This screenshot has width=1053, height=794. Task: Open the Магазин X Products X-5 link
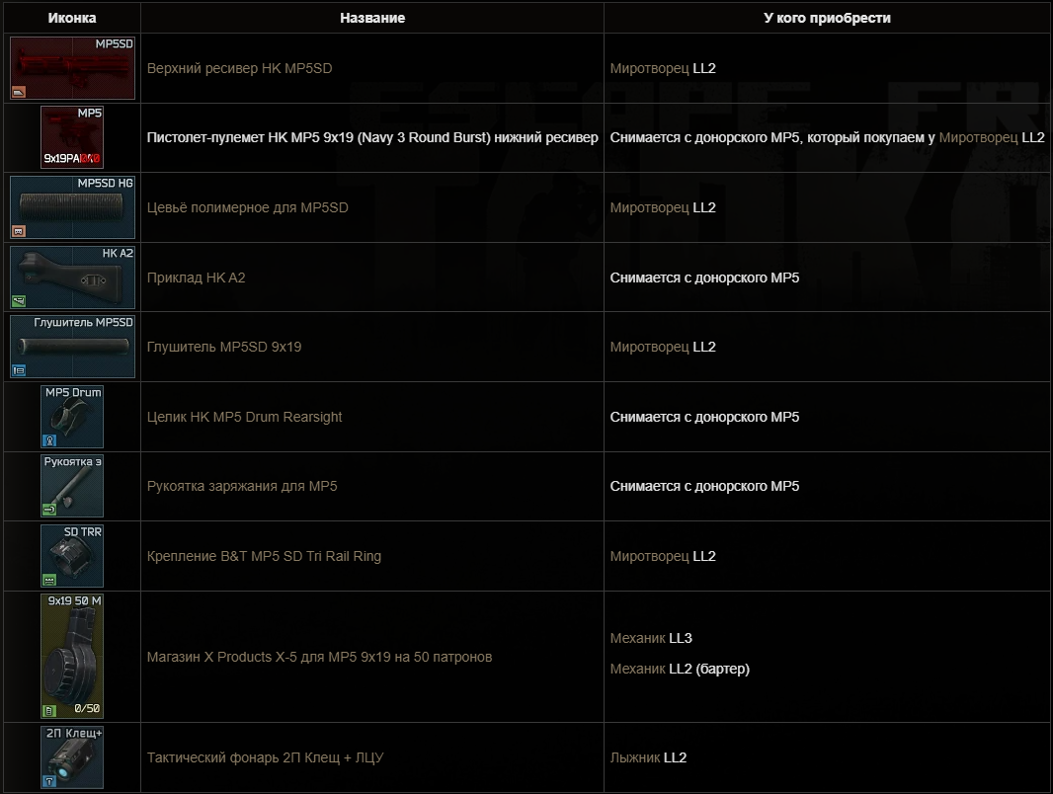(x=319, y=657)
